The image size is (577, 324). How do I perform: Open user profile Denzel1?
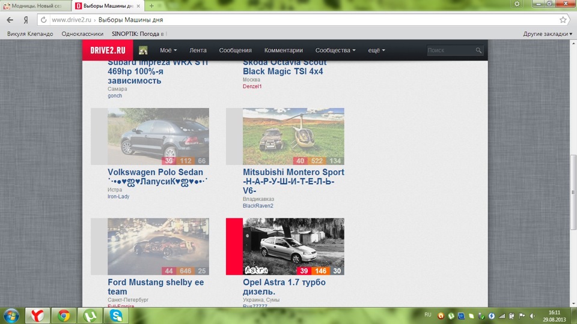click(252, 86)
